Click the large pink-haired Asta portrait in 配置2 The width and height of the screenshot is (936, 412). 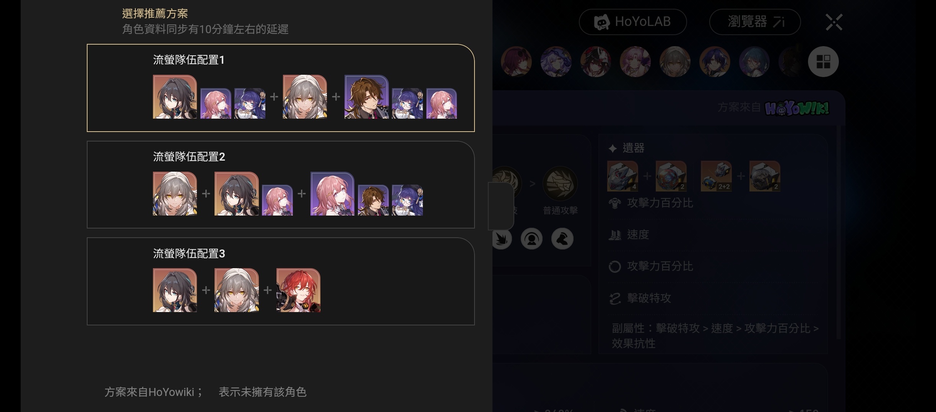[332, 194]
